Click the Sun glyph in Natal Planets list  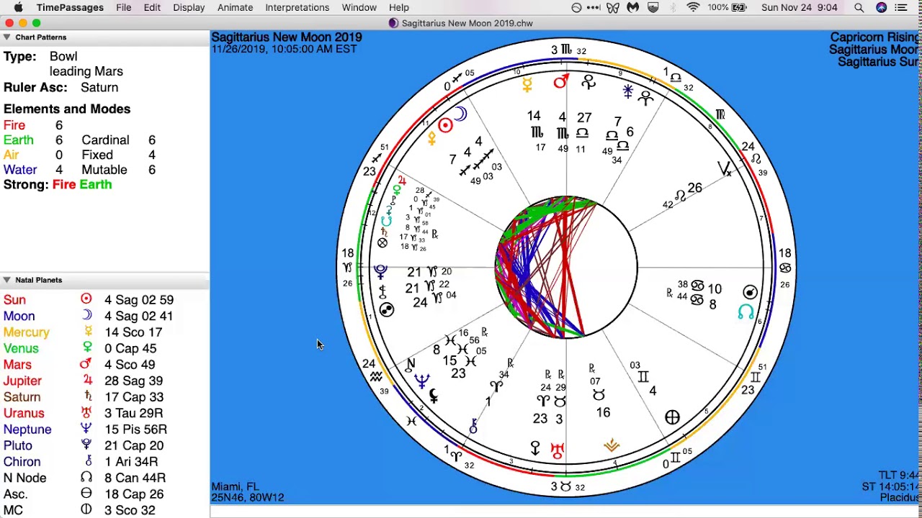(x=86, y=299)
